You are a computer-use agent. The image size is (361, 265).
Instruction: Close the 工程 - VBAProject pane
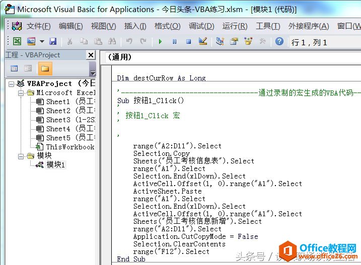[91, 55]
